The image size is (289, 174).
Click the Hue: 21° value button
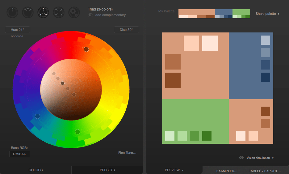(x=17, y=30)
